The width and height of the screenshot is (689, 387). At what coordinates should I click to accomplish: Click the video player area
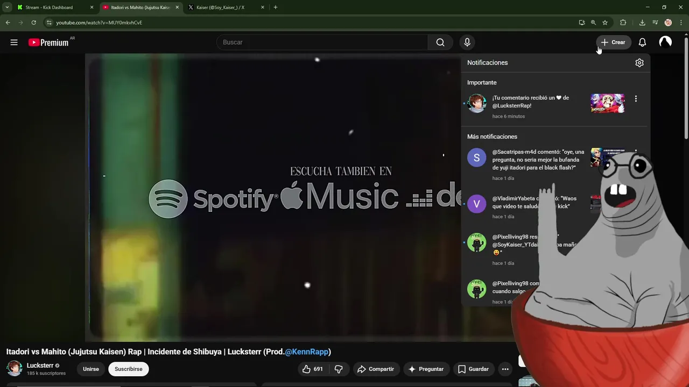click(273, 197)
